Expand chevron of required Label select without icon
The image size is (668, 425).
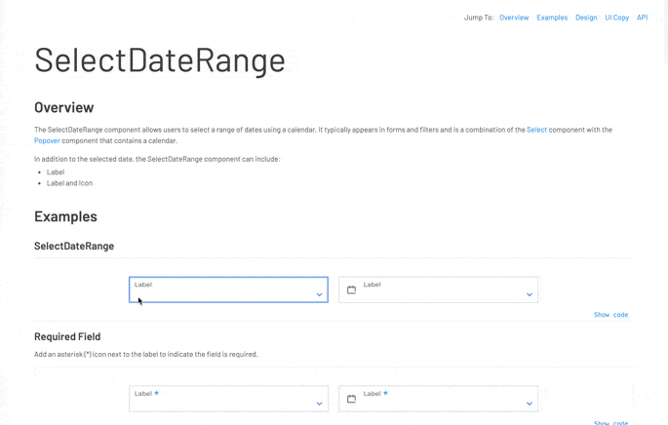[319, 404]
